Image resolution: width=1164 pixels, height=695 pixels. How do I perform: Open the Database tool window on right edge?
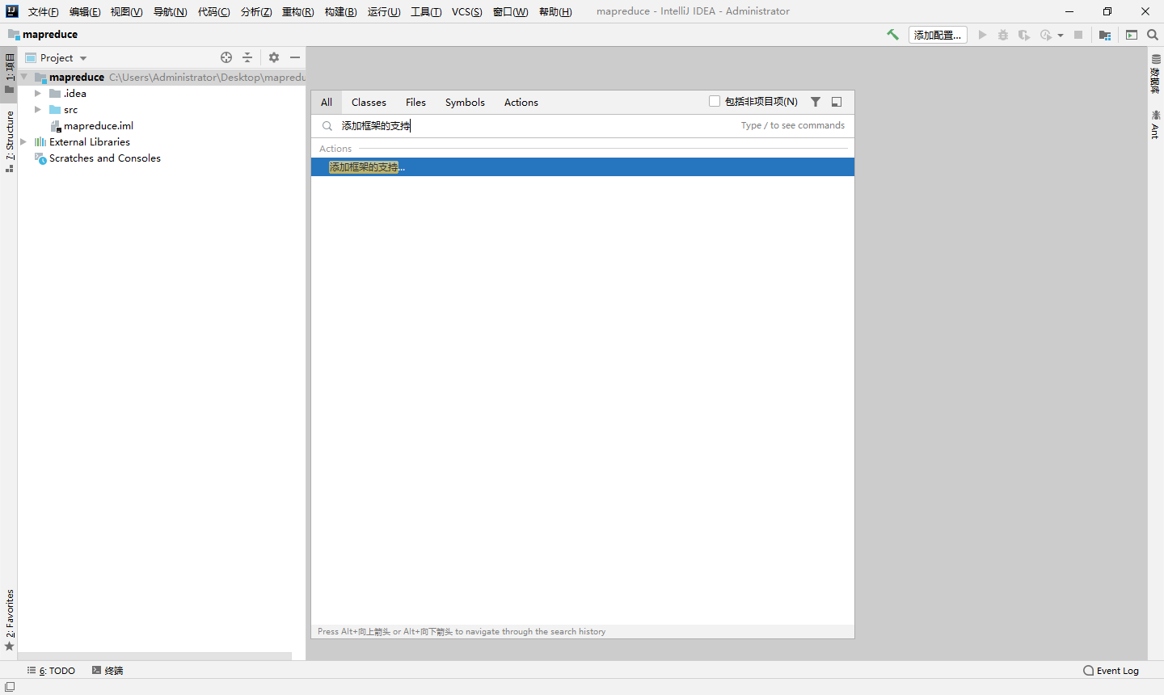[1156, 75]
